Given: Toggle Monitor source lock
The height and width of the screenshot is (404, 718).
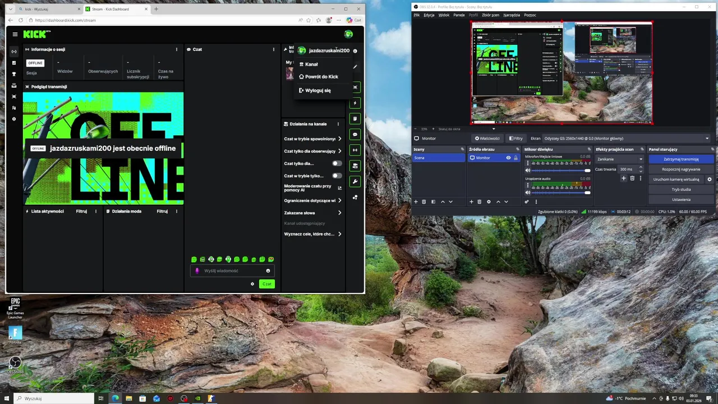Looking at the screenshot, I should point(516,158).
